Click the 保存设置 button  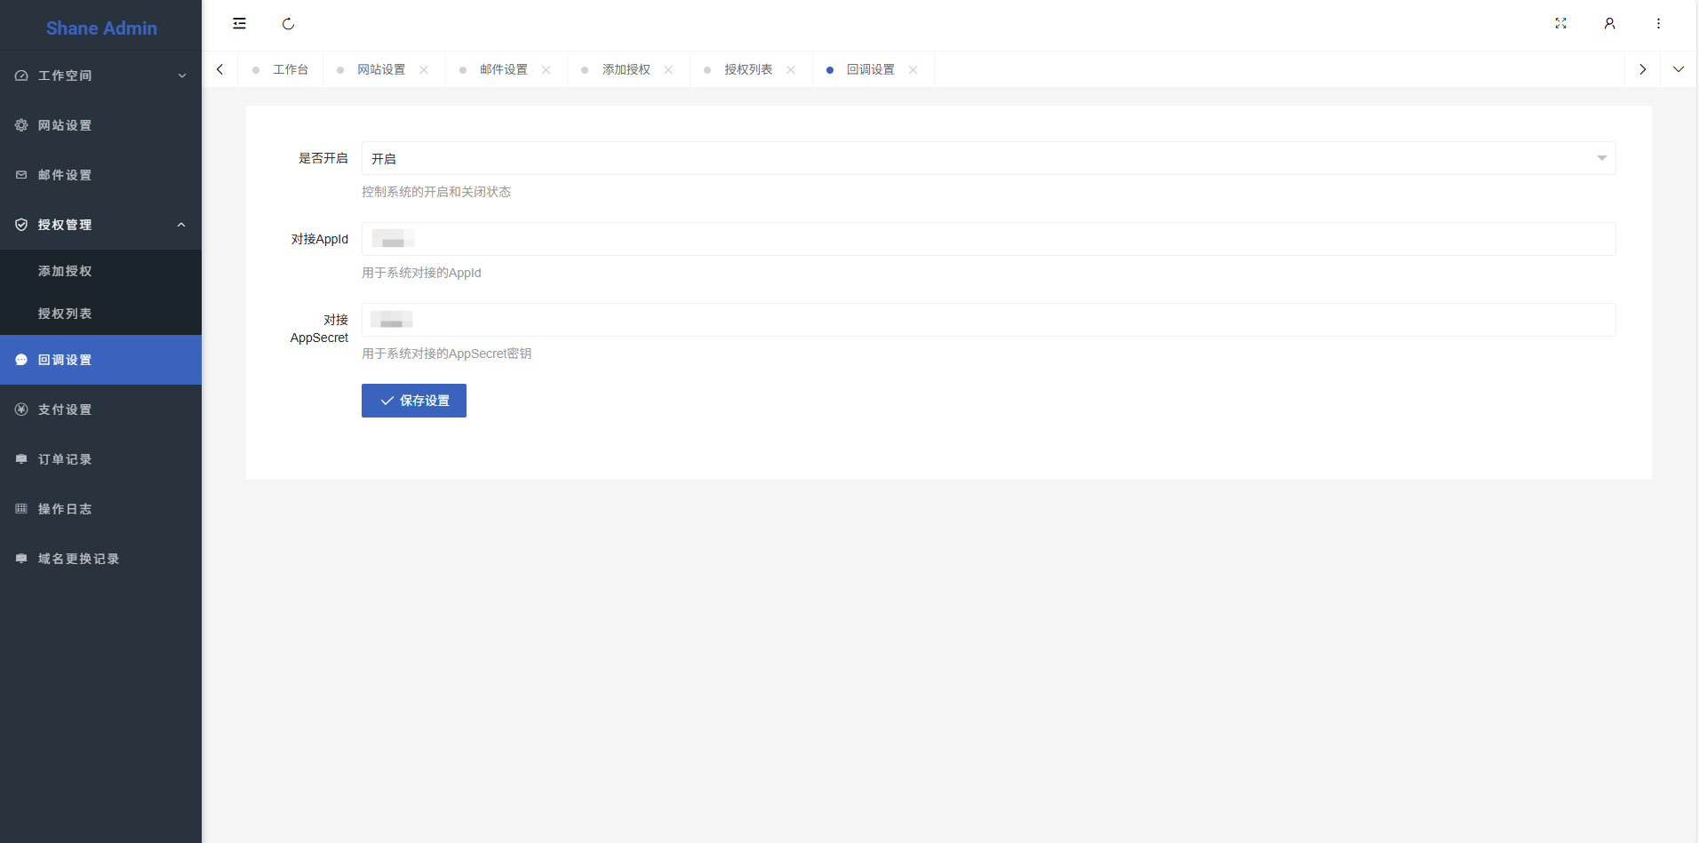[x=413, y=401]
